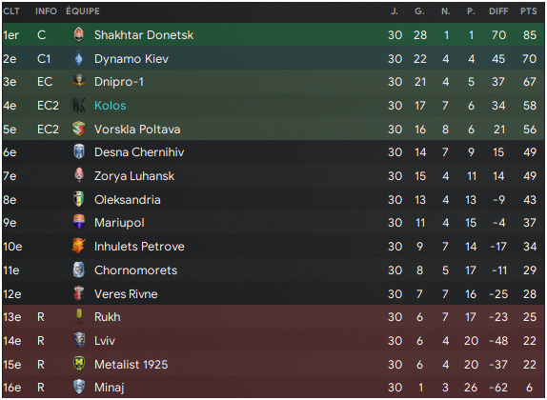This screenshot has height=400, width=547.
Task: Click the INFO column header
Action: click(x=46, y=11)
